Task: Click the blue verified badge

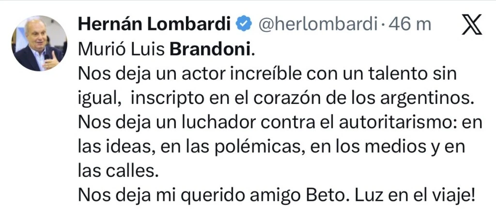Action: click(243, 23)
